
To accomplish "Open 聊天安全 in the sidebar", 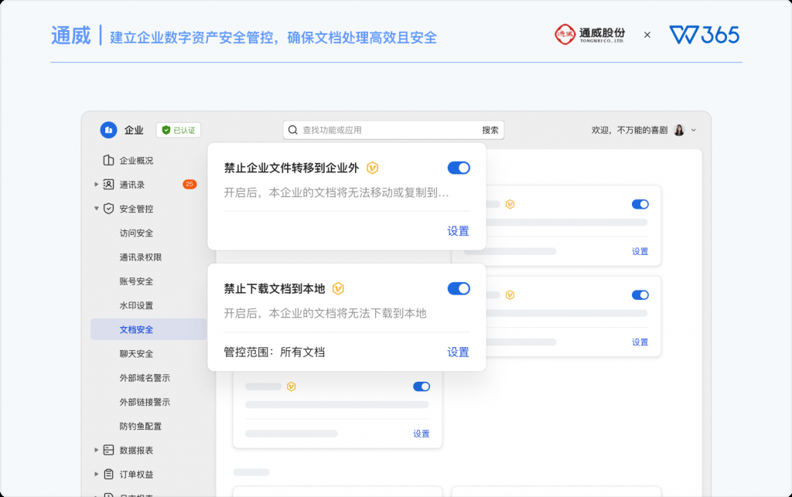I will (x=136, y=354).
